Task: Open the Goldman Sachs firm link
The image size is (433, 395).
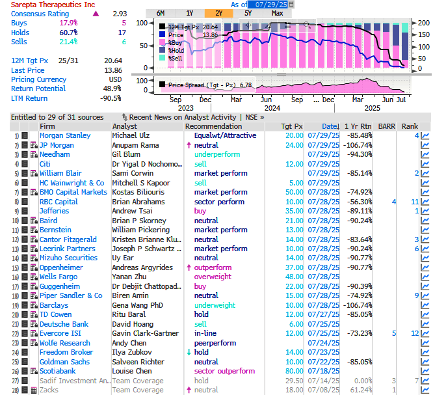Action: click(64, 362)
